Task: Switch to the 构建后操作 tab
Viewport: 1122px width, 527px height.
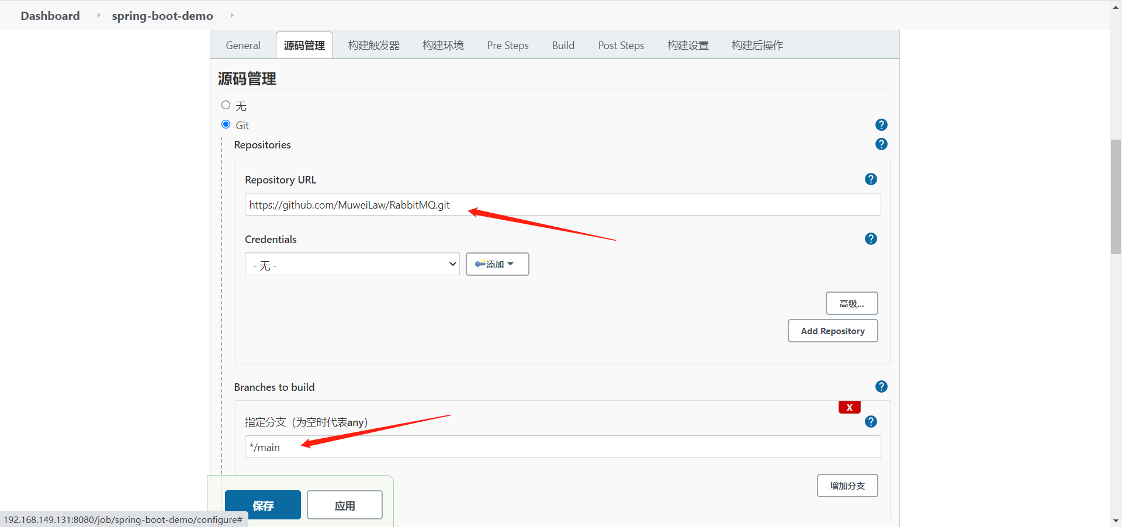Action: pos(757,46)
